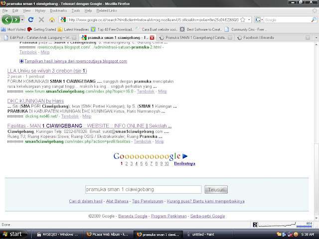319x239 pixels.
Task: Open the Getting Started bookmark
Action: [42, 29]
